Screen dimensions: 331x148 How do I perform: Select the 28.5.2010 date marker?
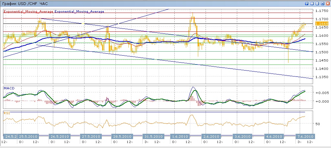(x=122, y=136)
